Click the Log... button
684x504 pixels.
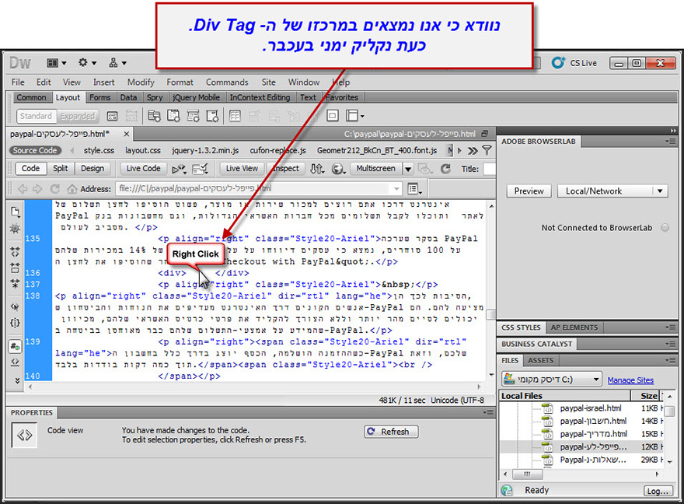[658, 491]
